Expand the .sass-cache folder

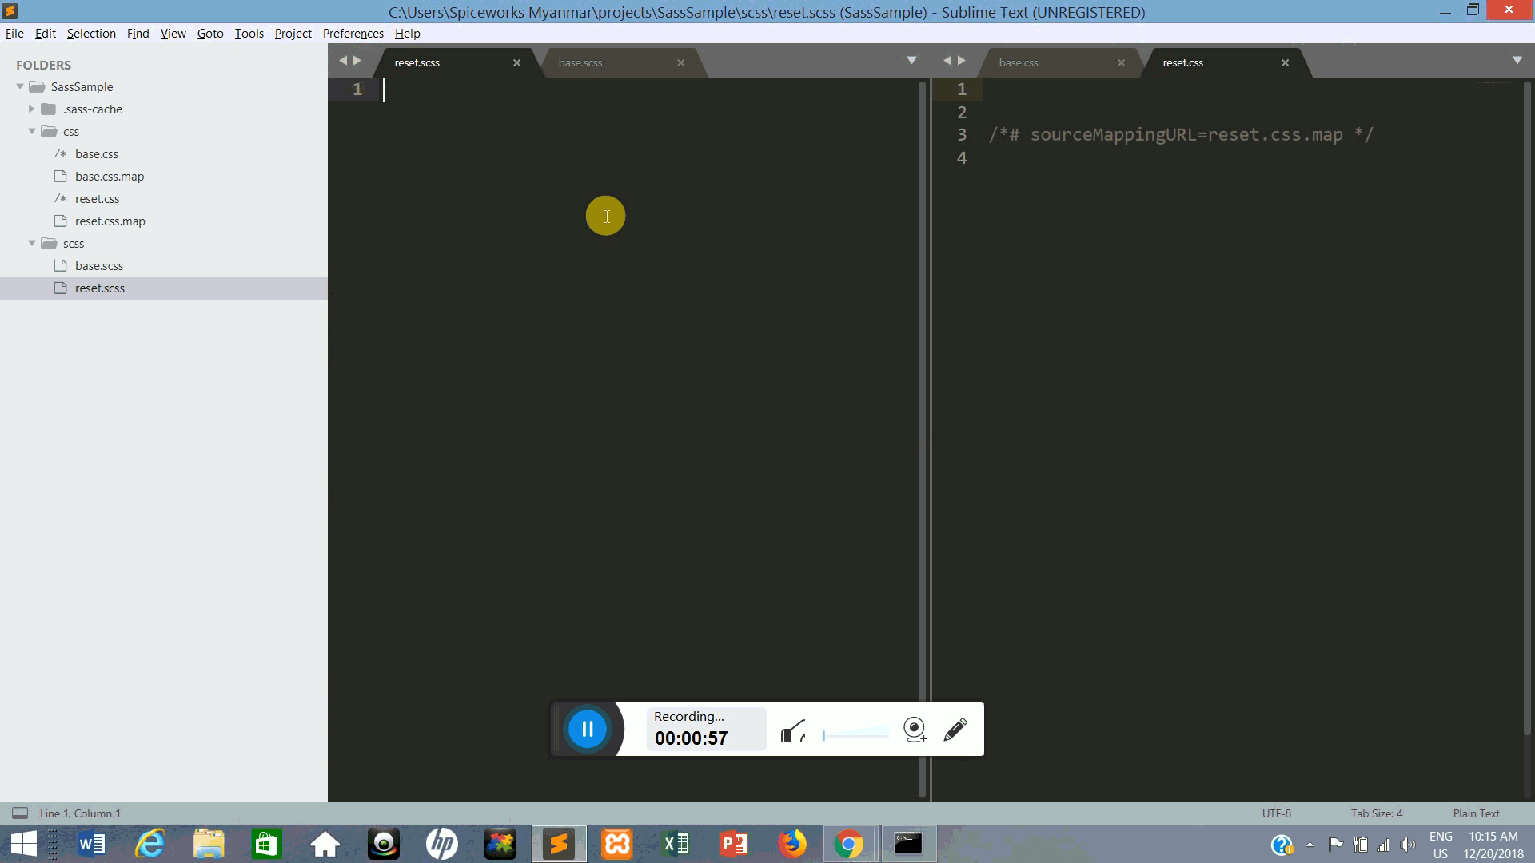(x=32, y=109)
